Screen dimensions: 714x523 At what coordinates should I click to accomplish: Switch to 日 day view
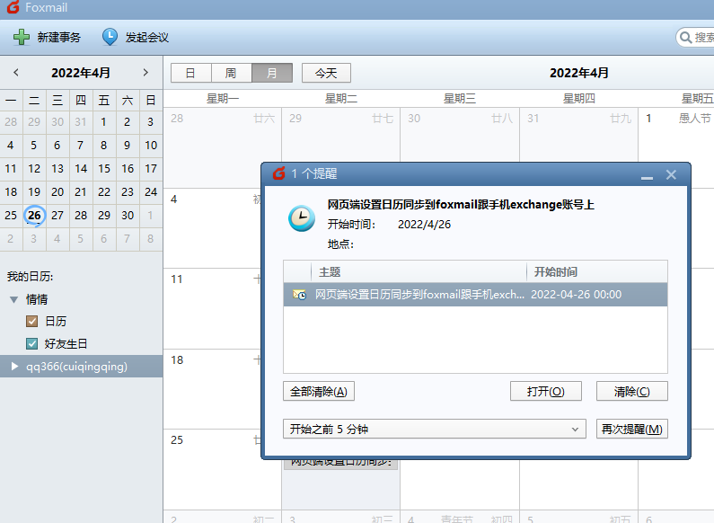[190, 73]
